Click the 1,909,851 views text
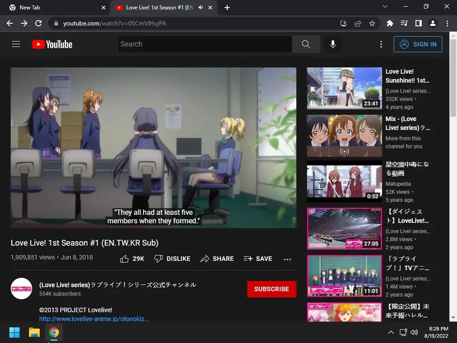This screenshot has width=457, height=343. [x=33, y=257]
